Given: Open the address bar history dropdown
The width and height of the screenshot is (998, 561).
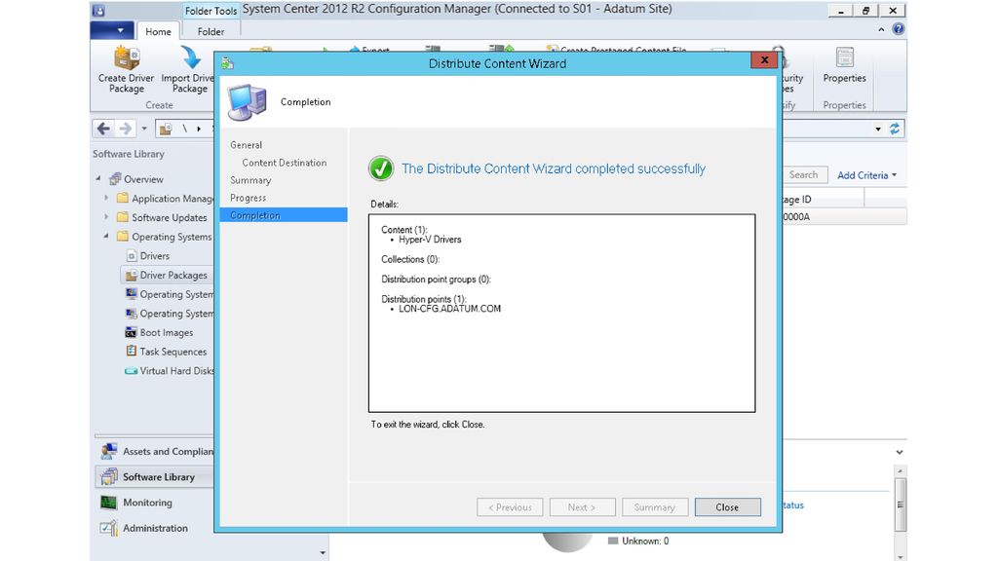Looking at the screenshot, I should [x=878, y=130].
